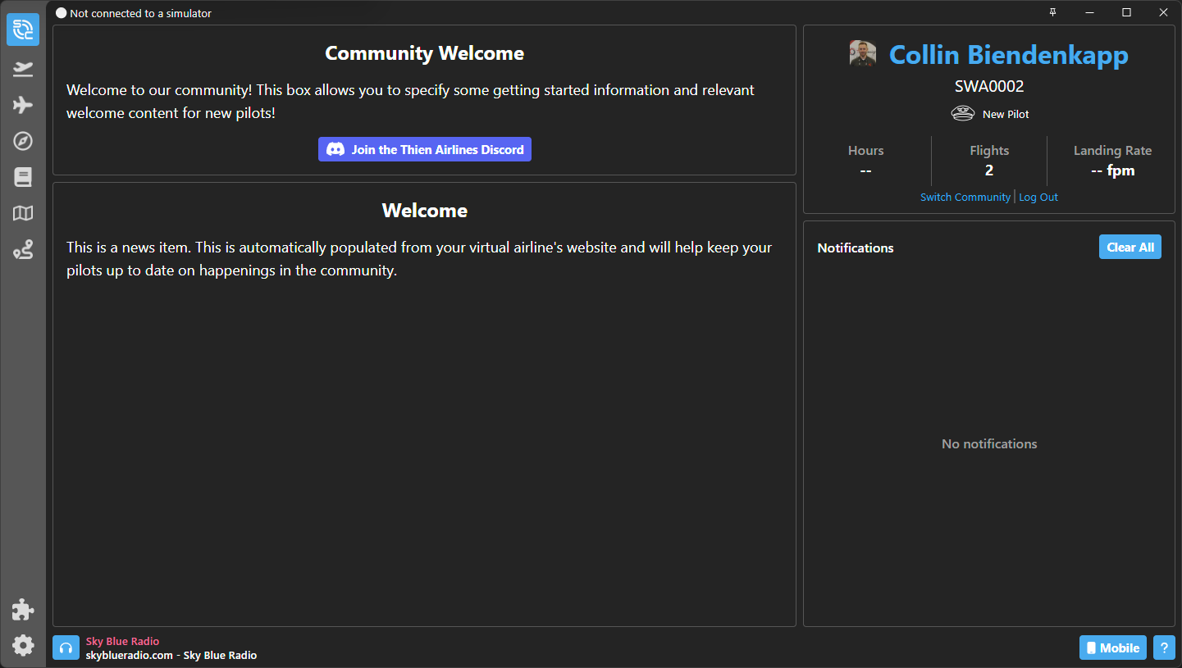
Task: Click the Log Out link
Action: pos(1038,198)
